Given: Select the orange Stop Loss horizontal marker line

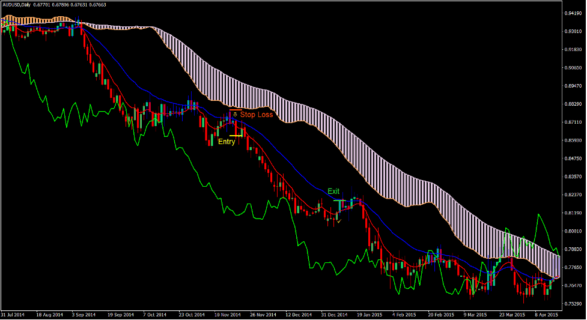Looking at the screenshot, I should coord(236,110).
